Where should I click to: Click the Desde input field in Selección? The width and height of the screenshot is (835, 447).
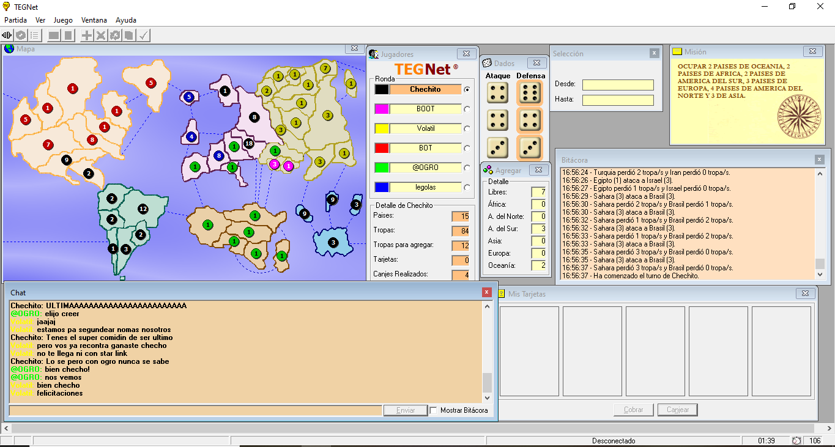pyautogui.click(x=618, y=85)
